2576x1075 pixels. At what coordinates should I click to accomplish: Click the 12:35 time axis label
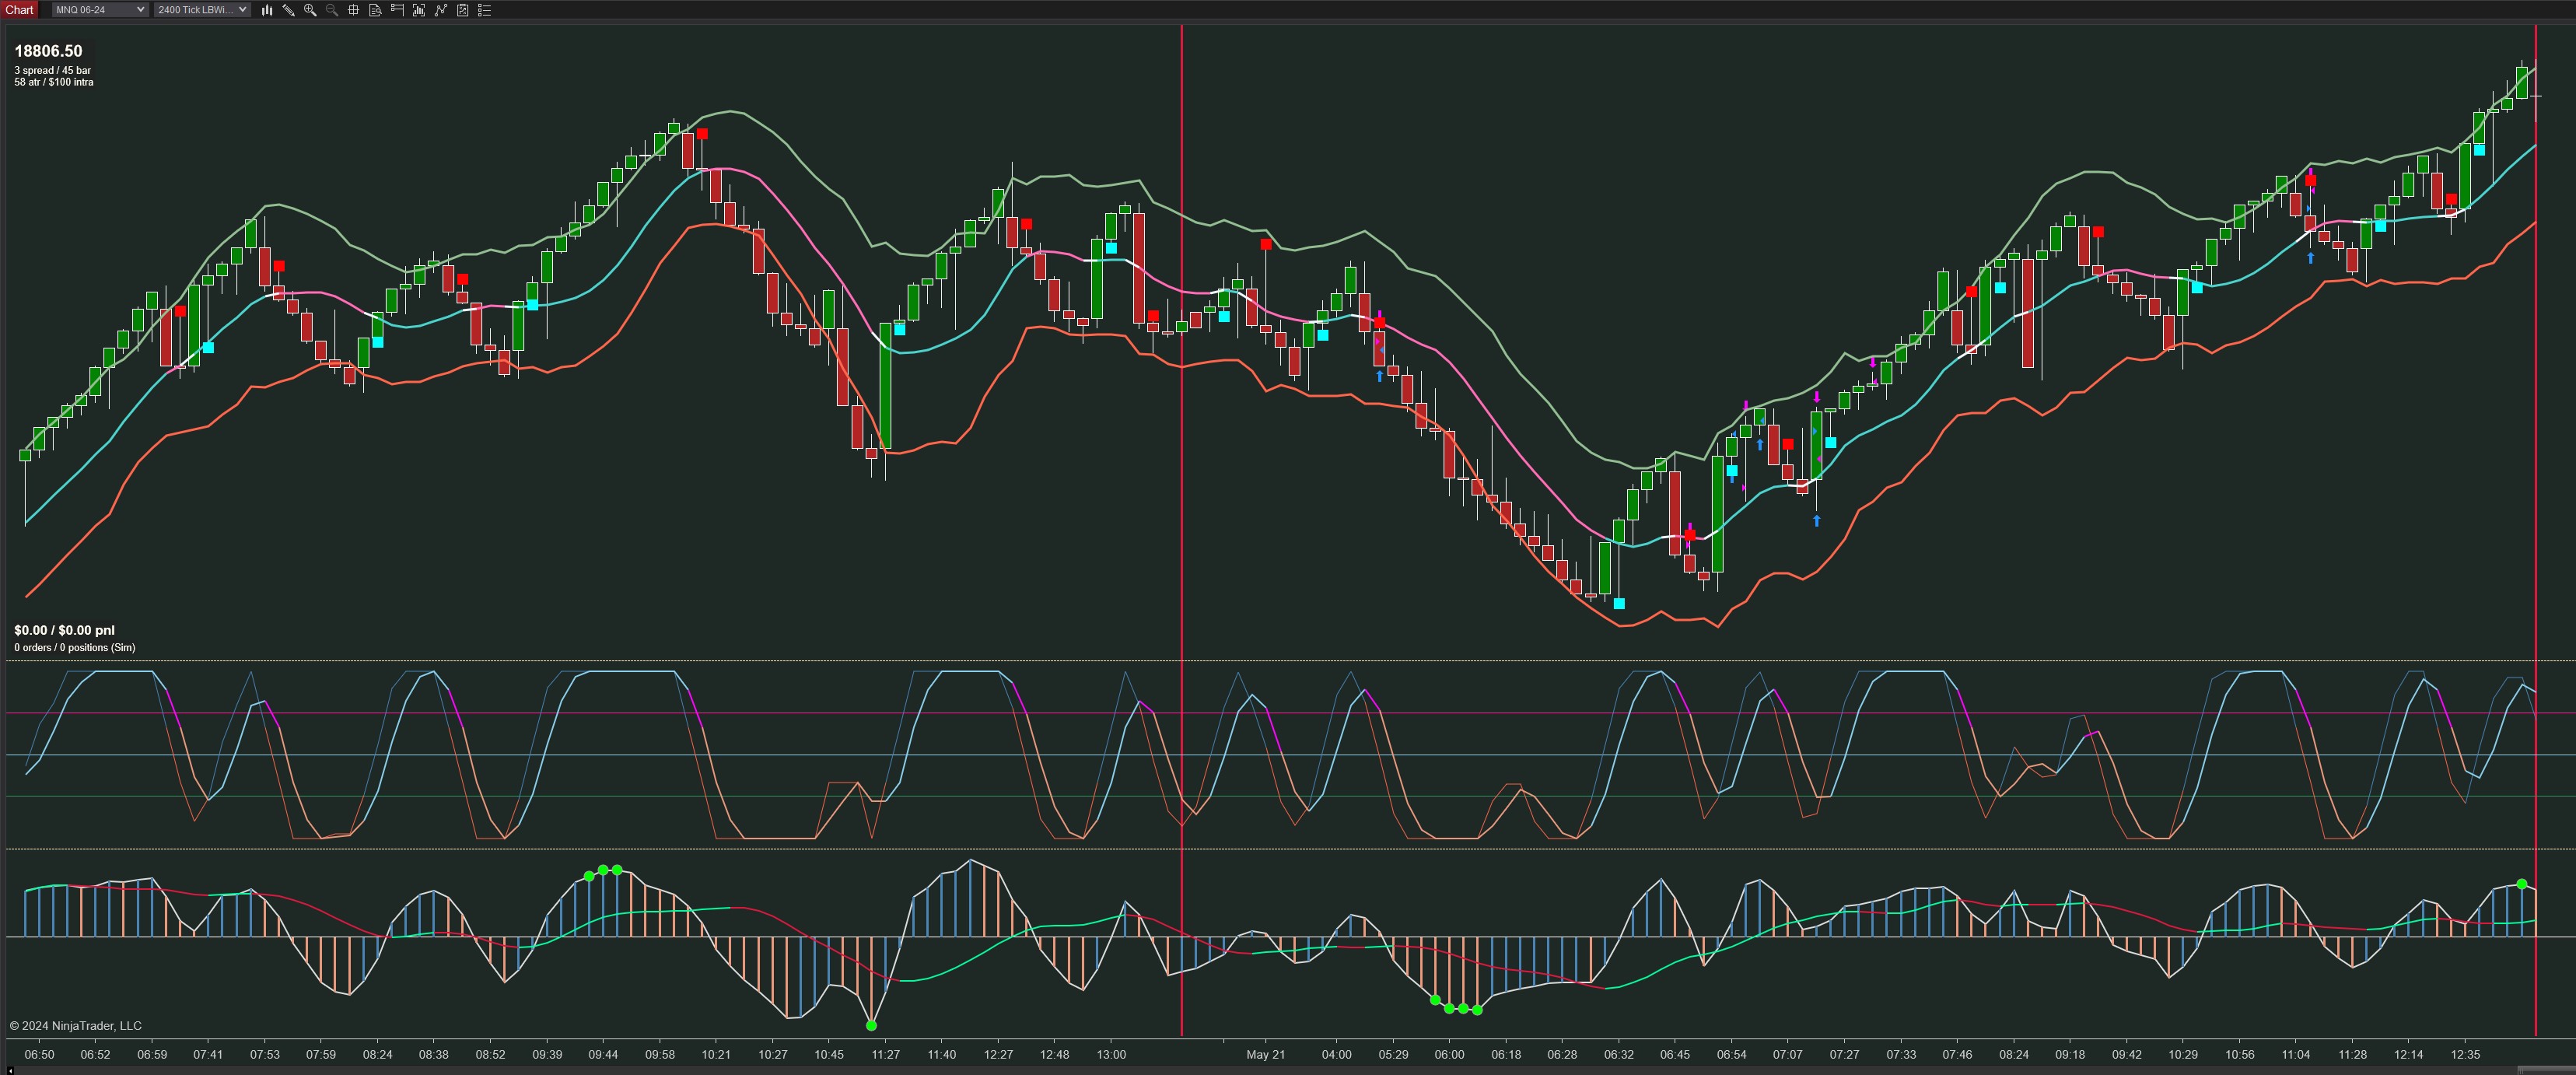pyautogui.click(x=2466, y=1054)
